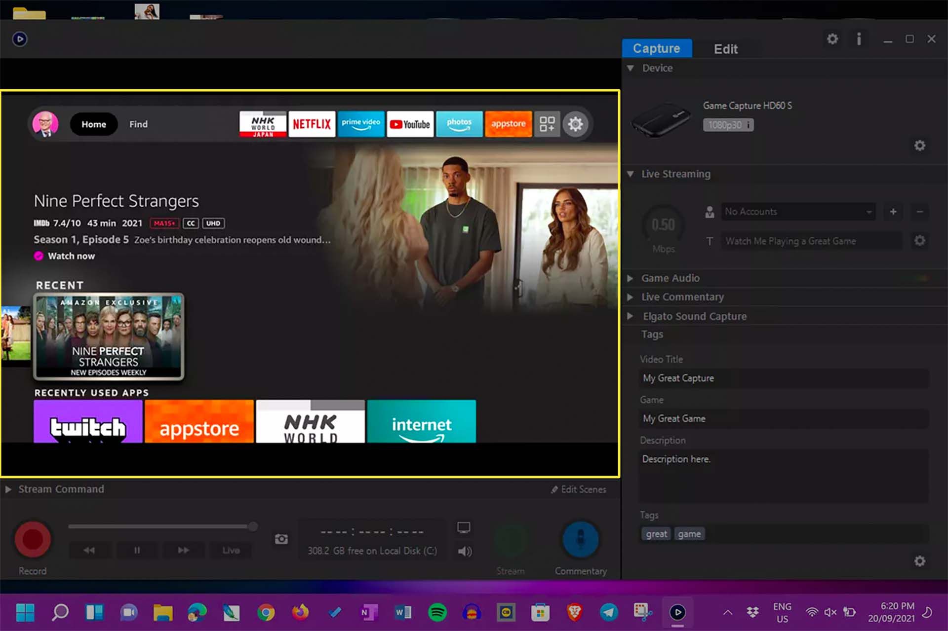Start recording with the Record button
The image size is (948, 631).
click(x=33, y=539)
